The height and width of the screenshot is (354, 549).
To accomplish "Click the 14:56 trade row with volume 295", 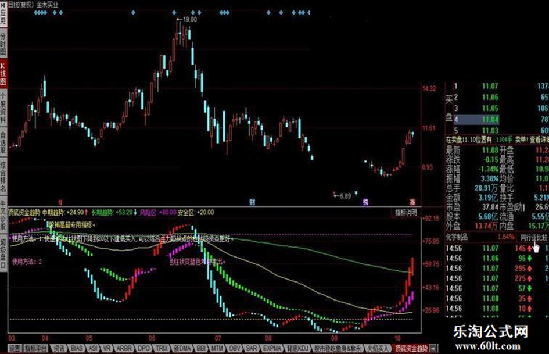I will (497, 269).
